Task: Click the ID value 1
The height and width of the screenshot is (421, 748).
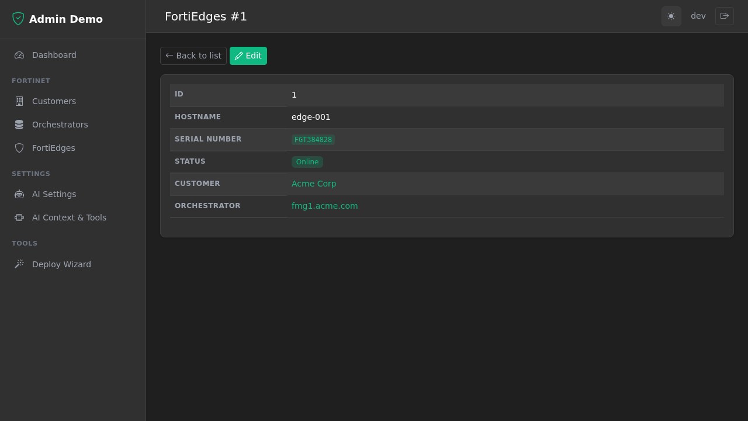Action: click(x=294, y=95)
